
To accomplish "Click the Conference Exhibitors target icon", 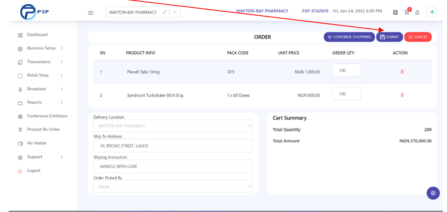I will point(20,117).
